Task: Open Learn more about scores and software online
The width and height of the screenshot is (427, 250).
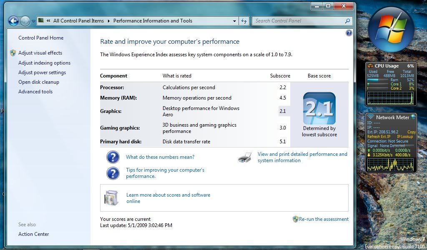Action: [x=168, y=198]
